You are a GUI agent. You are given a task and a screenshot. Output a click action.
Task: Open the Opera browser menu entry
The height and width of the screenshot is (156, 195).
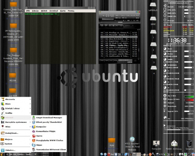(49, 136)
